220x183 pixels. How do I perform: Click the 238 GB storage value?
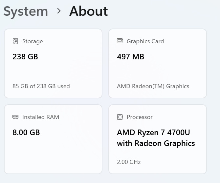25,57
